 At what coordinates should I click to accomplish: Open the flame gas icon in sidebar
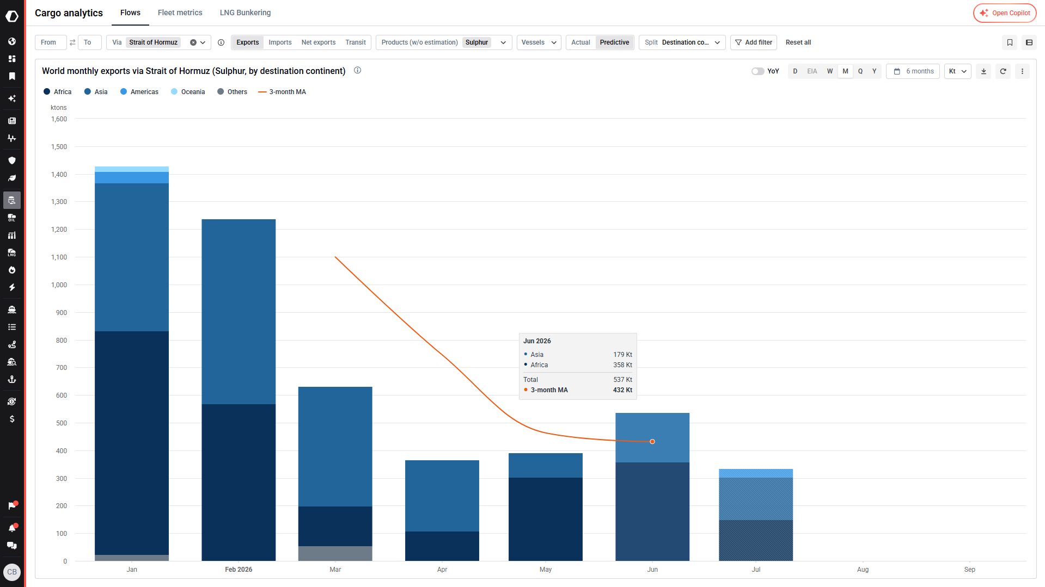(12, 270)
